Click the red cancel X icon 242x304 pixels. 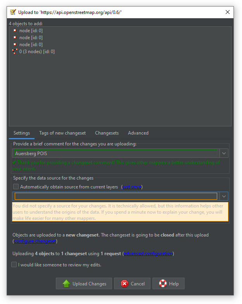click(124, 283)
